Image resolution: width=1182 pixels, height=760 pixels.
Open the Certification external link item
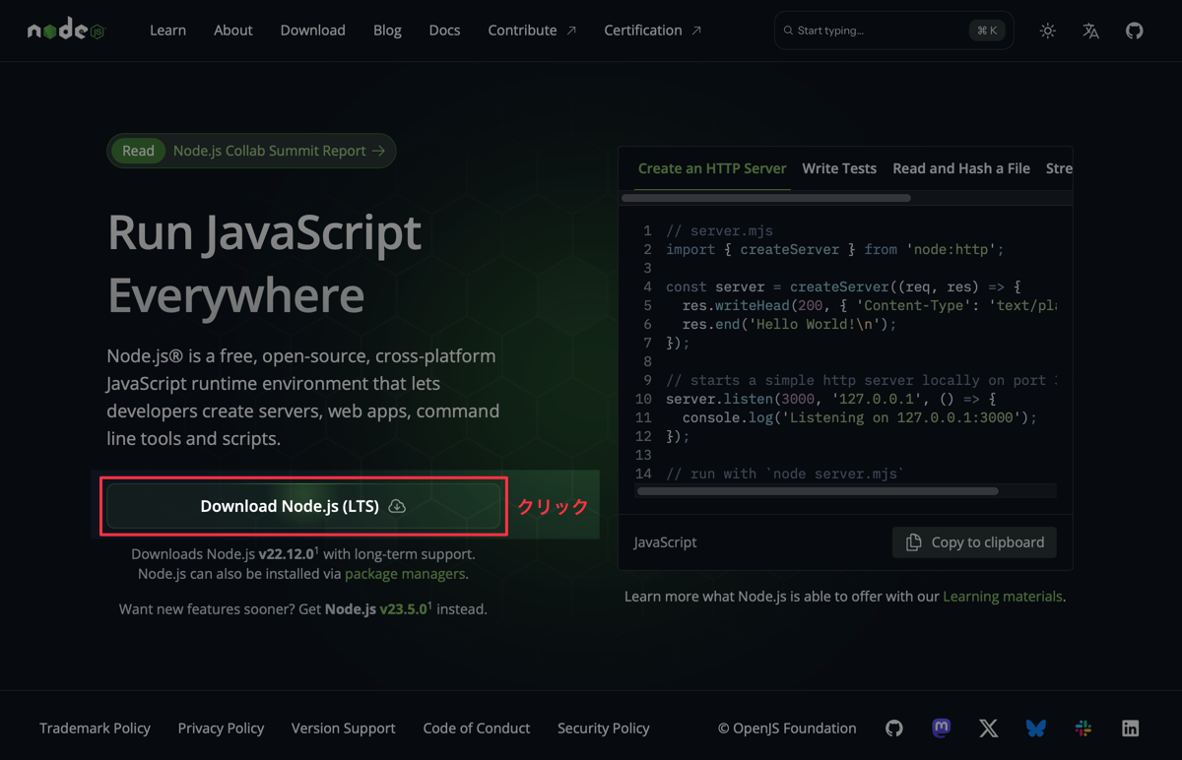[x=651, y=30]
